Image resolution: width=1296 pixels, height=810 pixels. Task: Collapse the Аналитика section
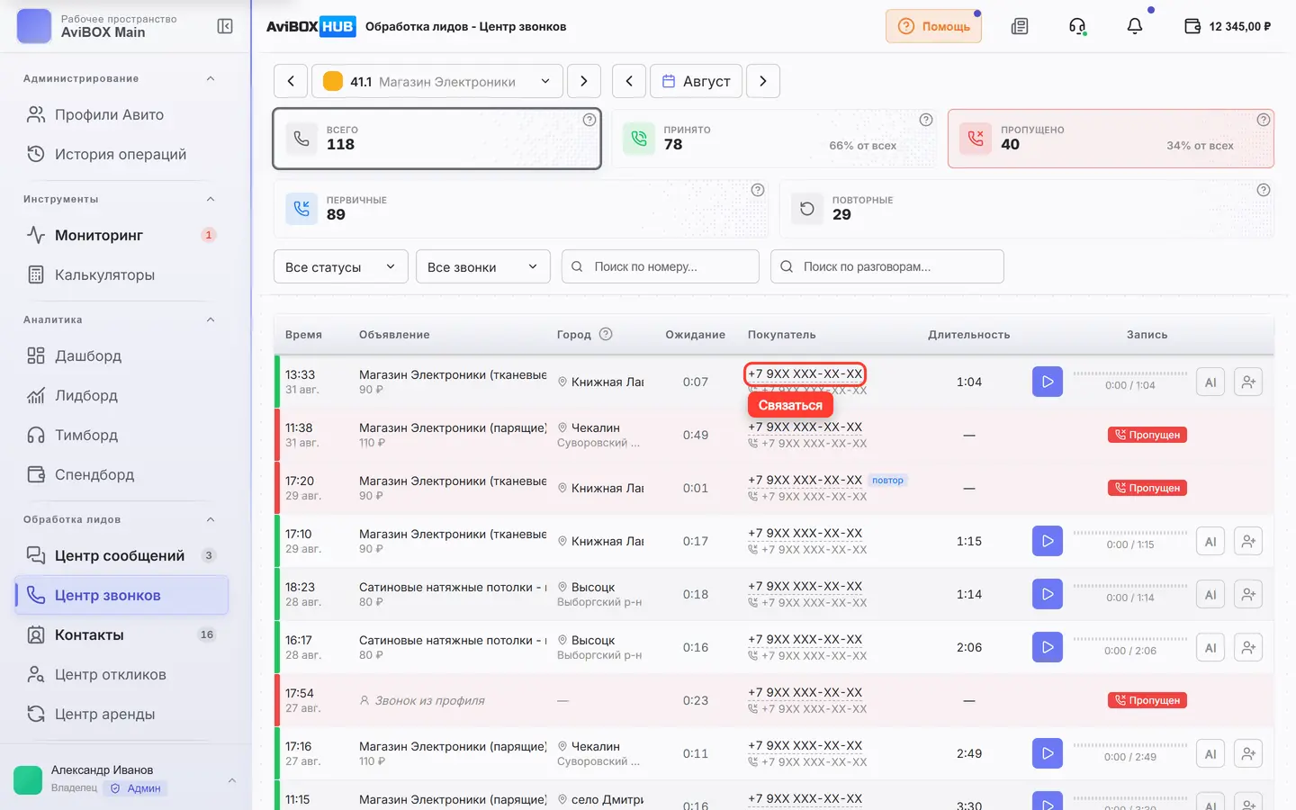[x=211, y=319]
